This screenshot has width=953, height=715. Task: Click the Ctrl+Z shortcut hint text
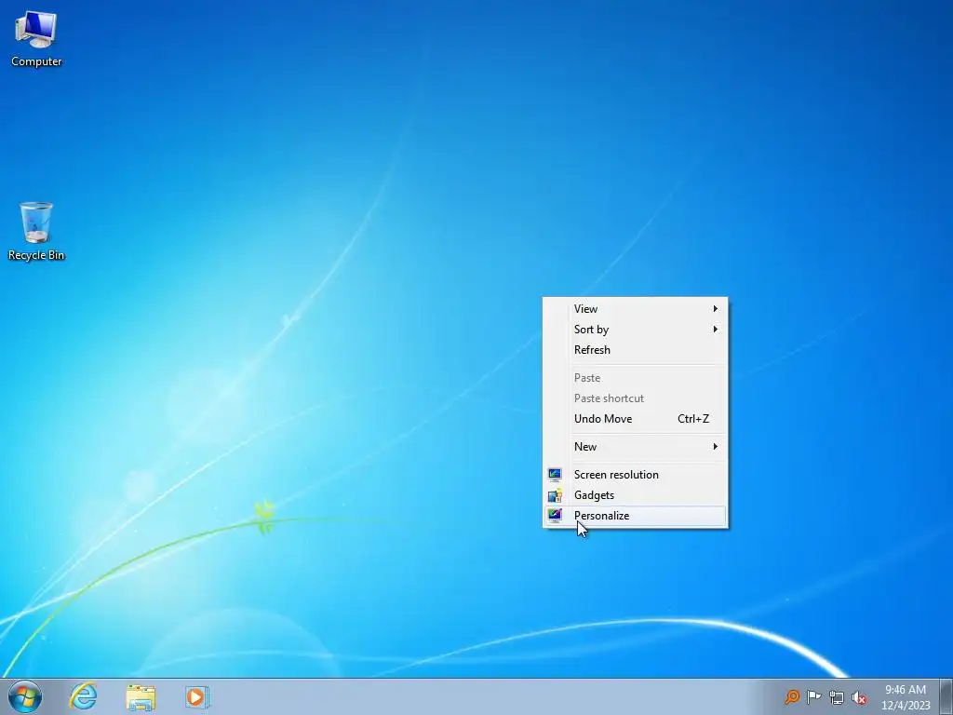(x=693, y=419)
